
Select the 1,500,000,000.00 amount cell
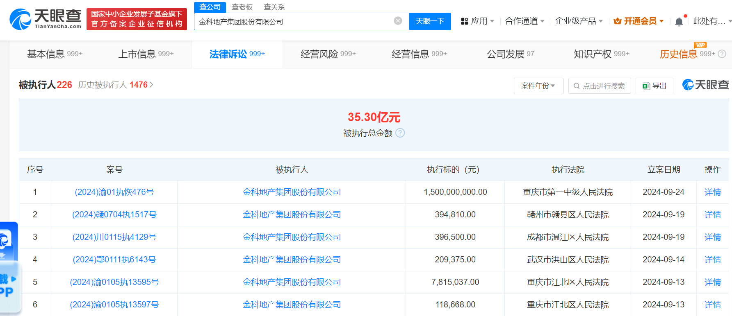tap(455, 192)
